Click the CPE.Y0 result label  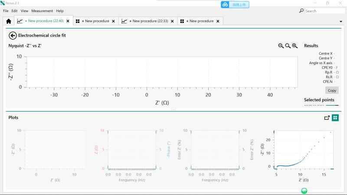pos(327,68)
